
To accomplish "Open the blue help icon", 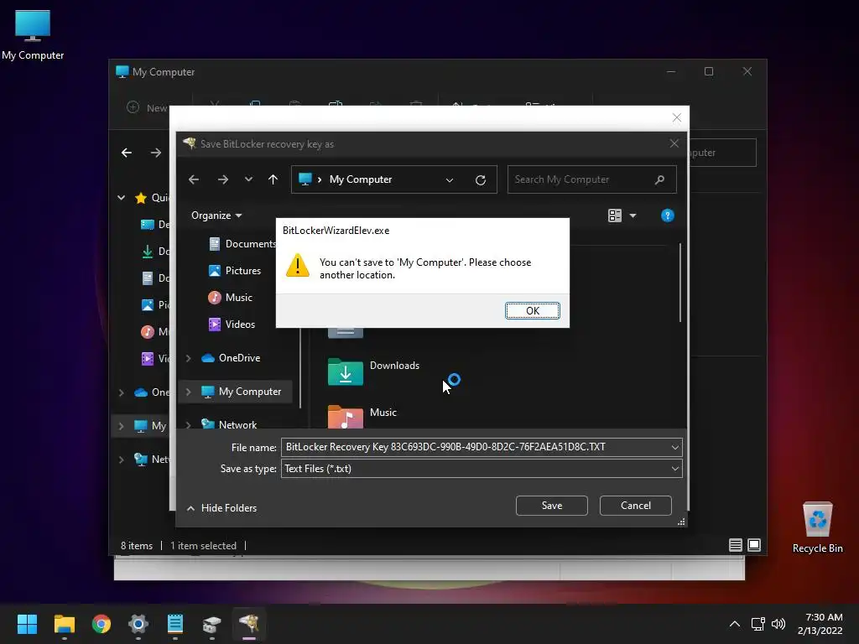I will (x=667, y=216).
